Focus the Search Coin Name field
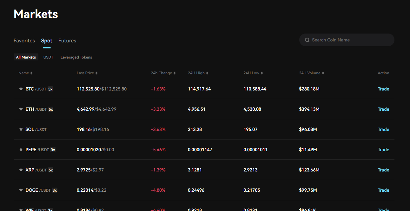The image size is (410, 211). 347,40
